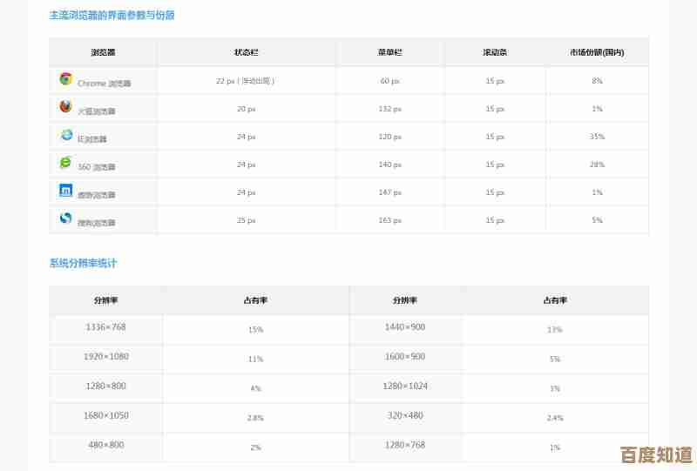Click the Chrome browser icon
The image size is (697, 471).
[65, 79]
